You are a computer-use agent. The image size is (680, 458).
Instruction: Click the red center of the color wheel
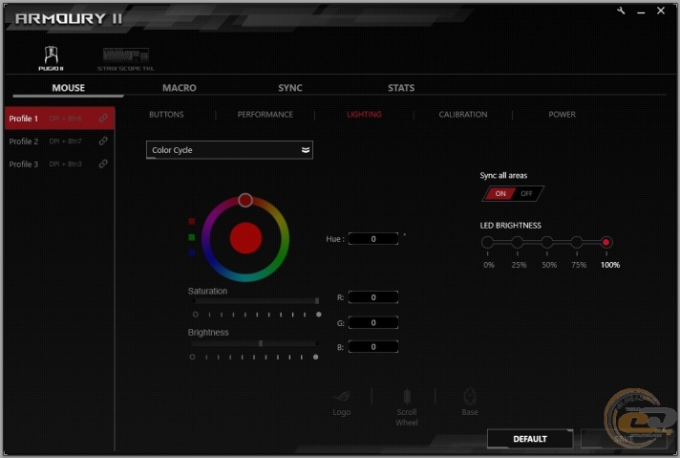(245, 238)
